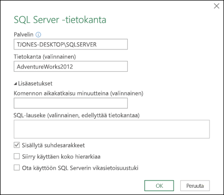Enable Siirry käyttäen koko hierarkiaa
The width and height of the screenshot is (224, 195).
[16, 156]
